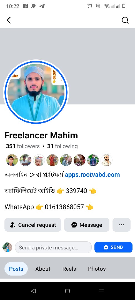Screen dimensions: 135x300
Task: Cancel the friend request
Action: [x=33, y=225]
